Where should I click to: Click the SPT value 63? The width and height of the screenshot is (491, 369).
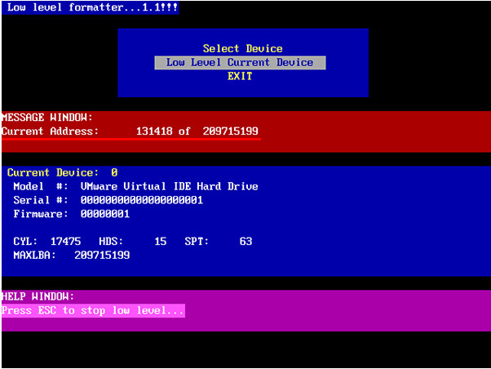pyautogui.click(x=245, y=242)
